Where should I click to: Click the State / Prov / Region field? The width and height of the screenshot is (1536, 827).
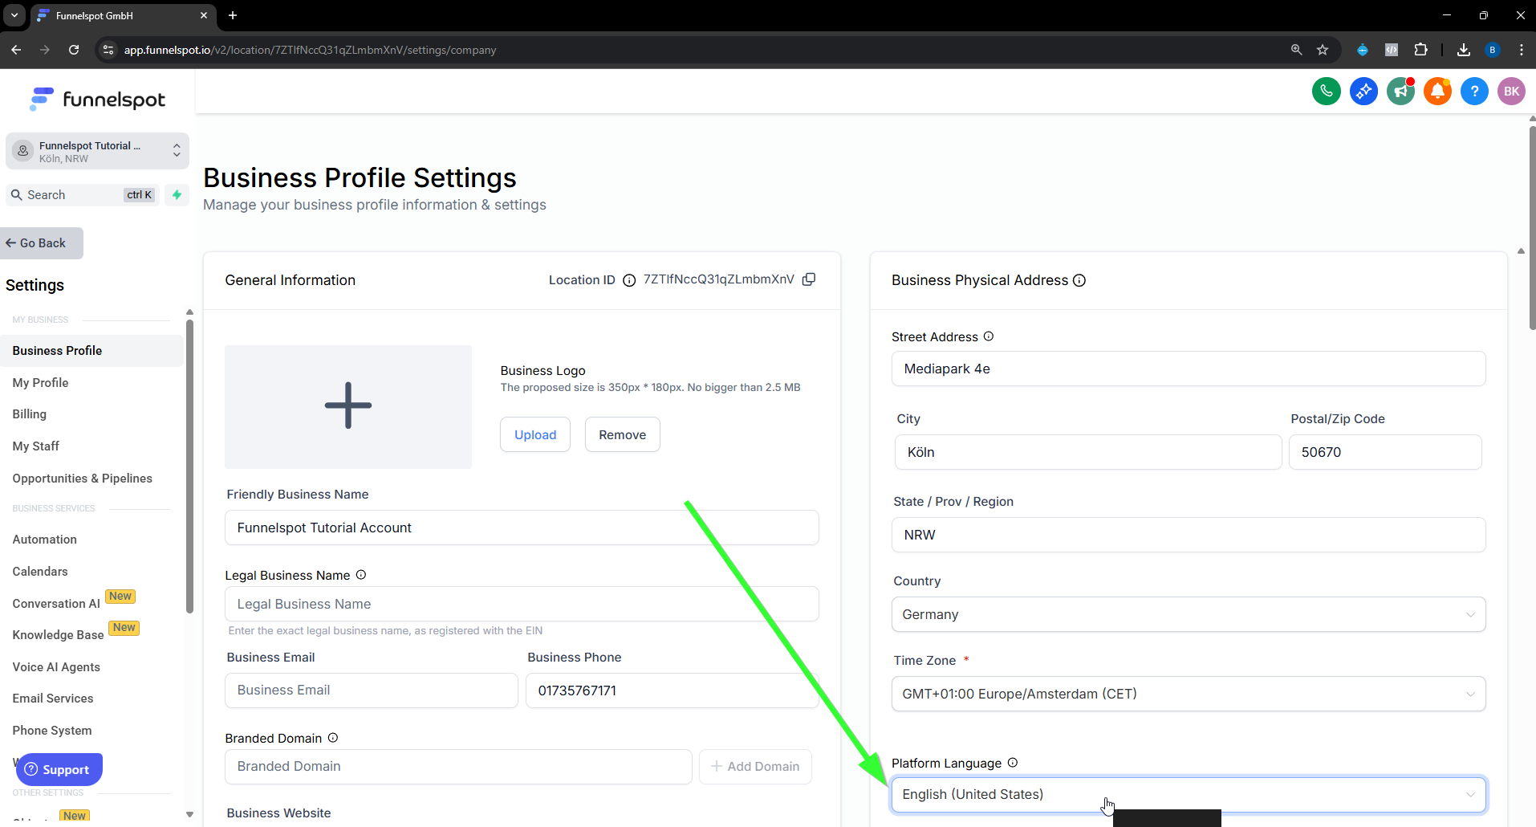click(1189, 535)
